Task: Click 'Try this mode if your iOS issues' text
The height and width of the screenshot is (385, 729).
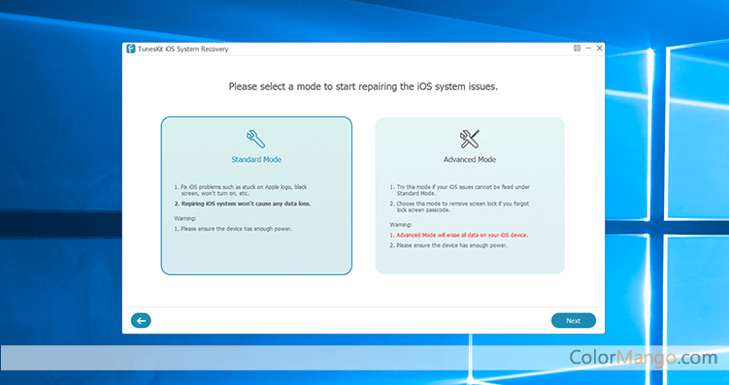Action: [459, 189]
